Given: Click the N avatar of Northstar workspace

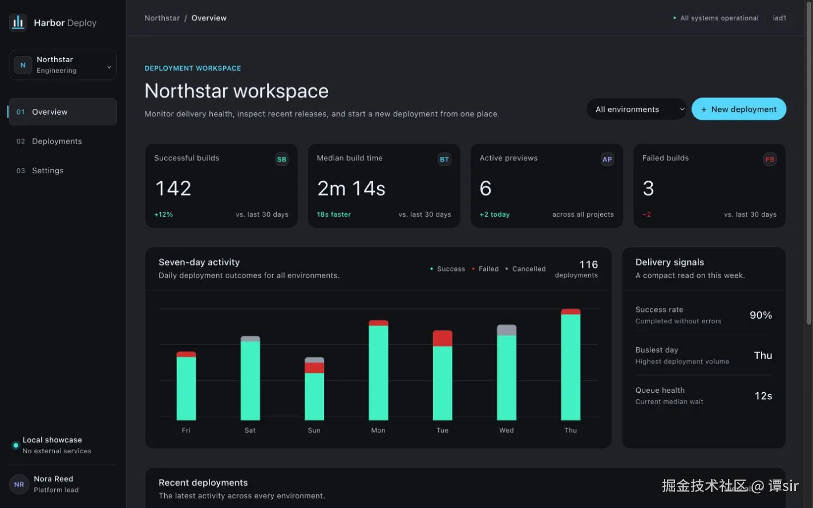Looking at the screenshot, I should [23, 65].
